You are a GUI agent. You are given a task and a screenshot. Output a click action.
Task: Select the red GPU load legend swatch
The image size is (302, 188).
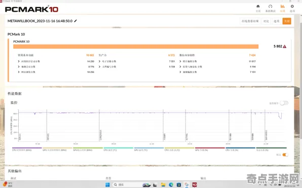tap(210, 148)
